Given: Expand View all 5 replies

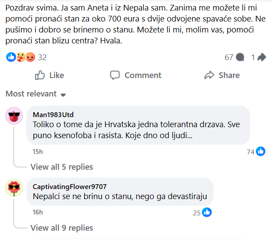Looking at the screenshot, I should point(61,167).
